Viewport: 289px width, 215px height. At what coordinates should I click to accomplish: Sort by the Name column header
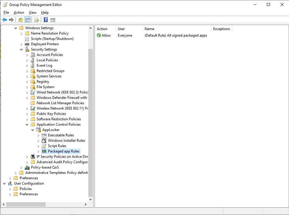click(x=177, y=29)
